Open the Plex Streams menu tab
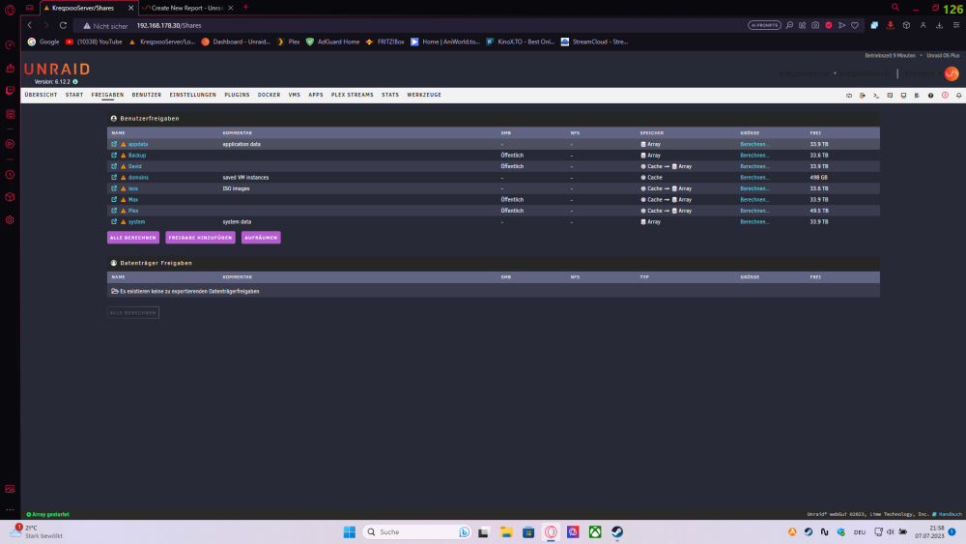This screenshot has width=966, height=544. pyautogui.click(x=353, y=95)
